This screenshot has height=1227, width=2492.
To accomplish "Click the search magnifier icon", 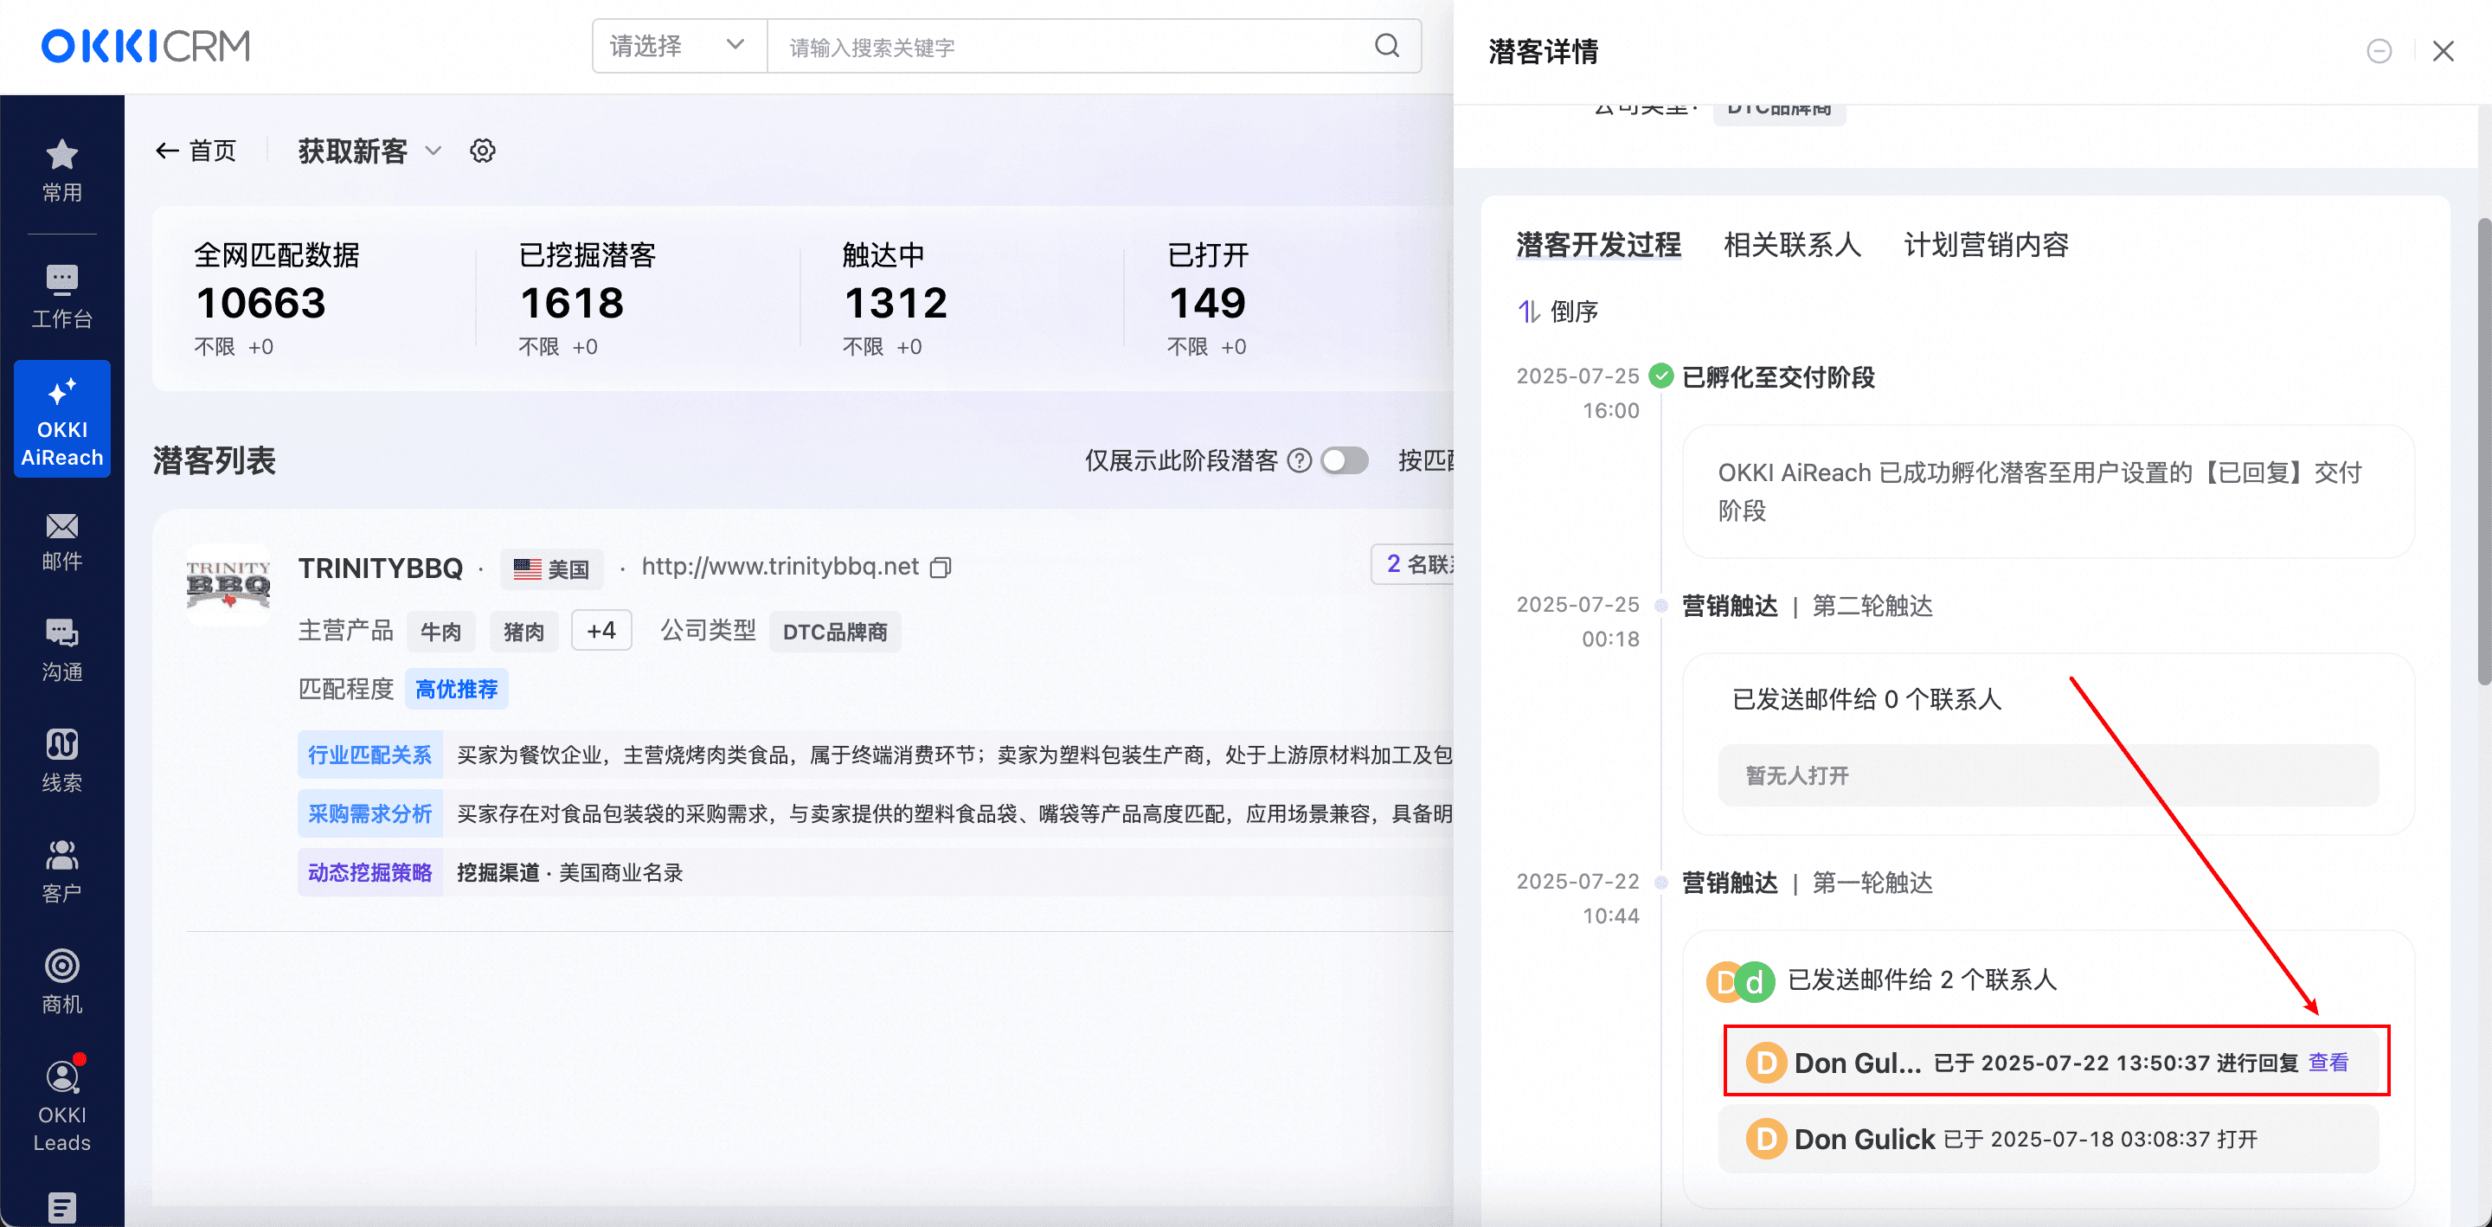I will point(1386,47).
